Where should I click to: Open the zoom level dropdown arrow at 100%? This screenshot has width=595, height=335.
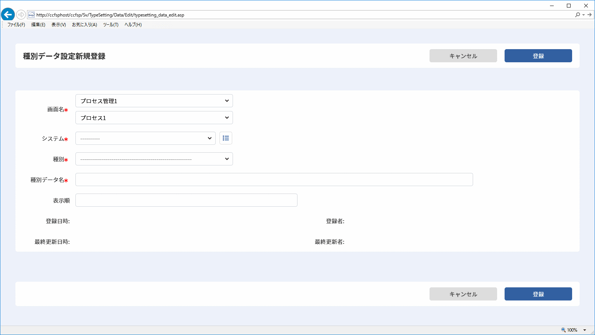[x=584, y=330]
